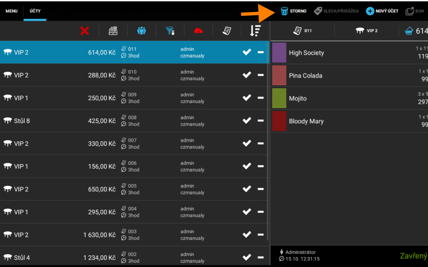Open the MENU tab
Screen dimensions: 428x267
[11, 11]
